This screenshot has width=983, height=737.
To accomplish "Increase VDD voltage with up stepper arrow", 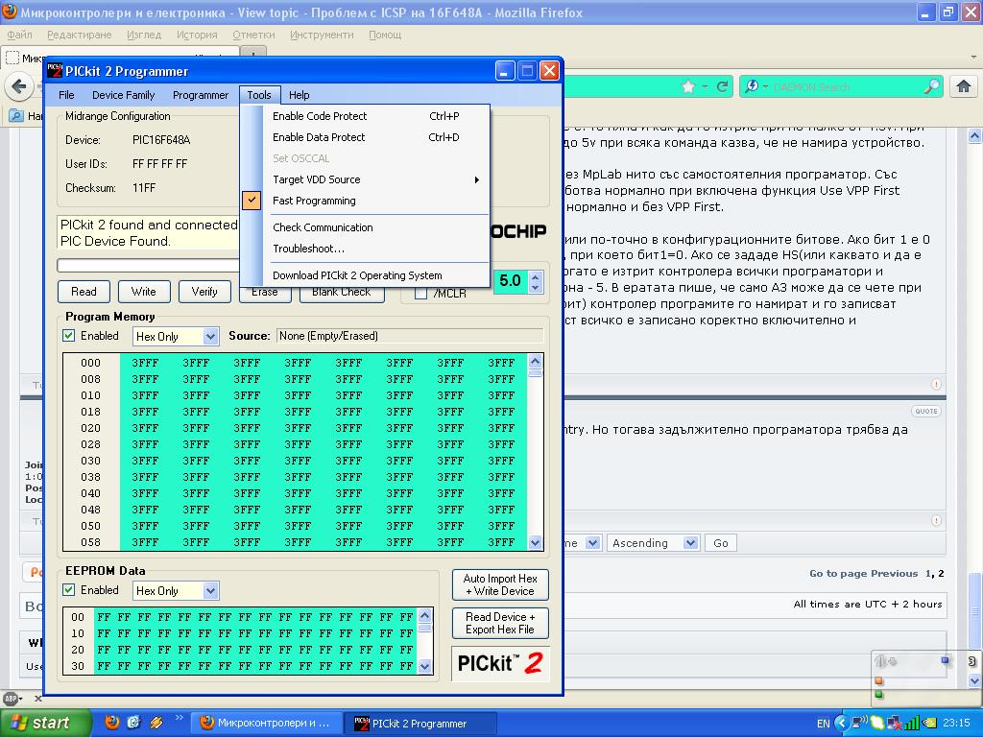I will pos(535,275).
